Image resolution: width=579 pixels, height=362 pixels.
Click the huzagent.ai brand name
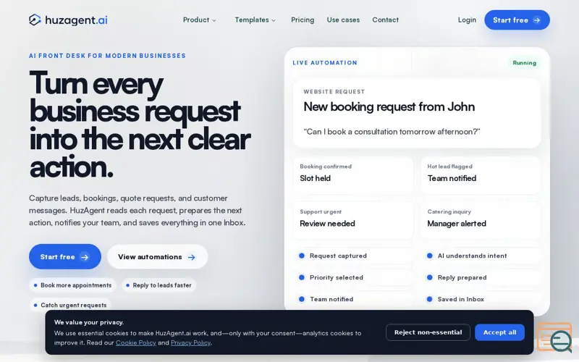(76, 20)
